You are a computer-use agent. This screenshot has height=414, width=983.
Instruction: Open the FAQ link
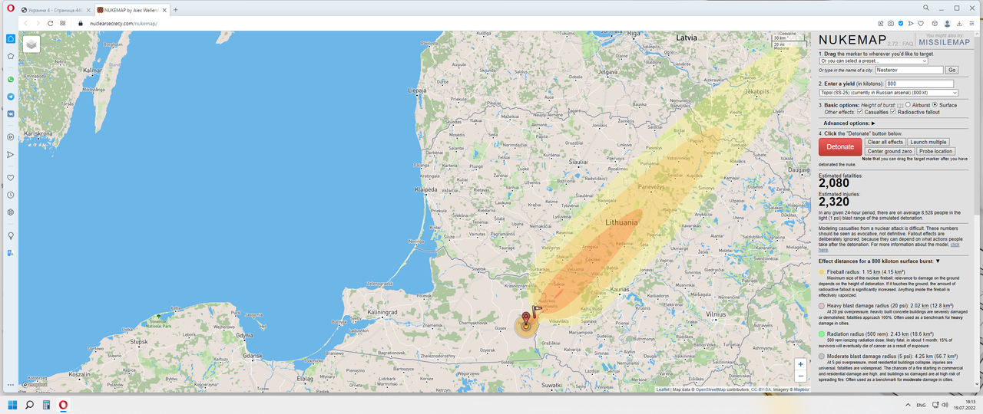click(x=907, y=45)
